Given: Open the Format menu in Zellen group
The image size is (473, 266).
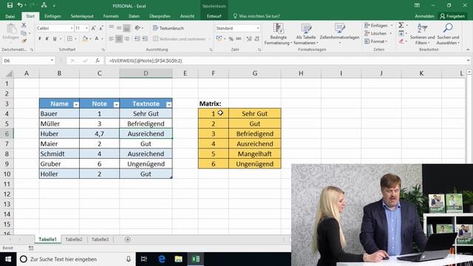Looking at the screenshot, I should point(376,41).
